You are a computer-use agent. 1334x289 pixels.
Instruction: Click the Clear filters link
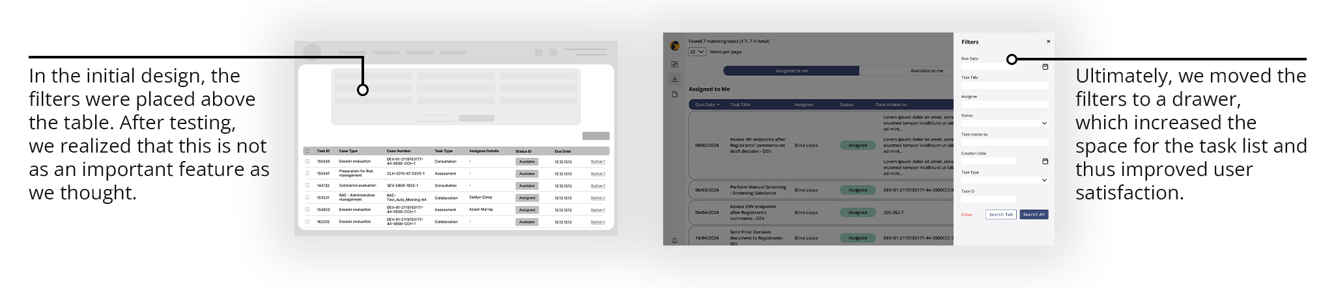point(967,214)
